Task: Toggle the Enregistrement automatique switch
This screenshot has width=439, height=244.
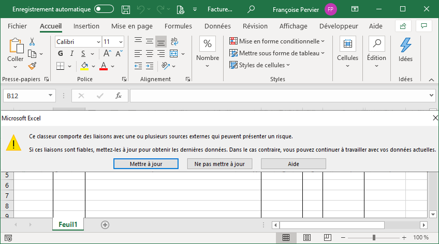Action: click(104, 9)
